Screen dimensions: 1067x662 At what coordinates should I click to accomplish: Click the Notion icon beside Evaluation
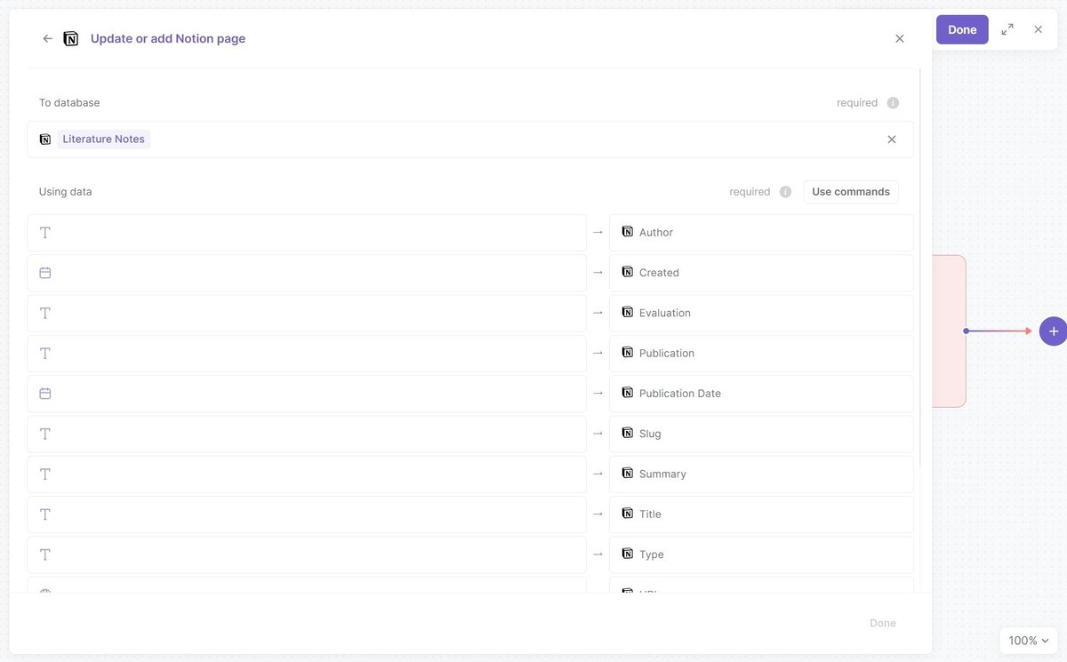point(628,313)
